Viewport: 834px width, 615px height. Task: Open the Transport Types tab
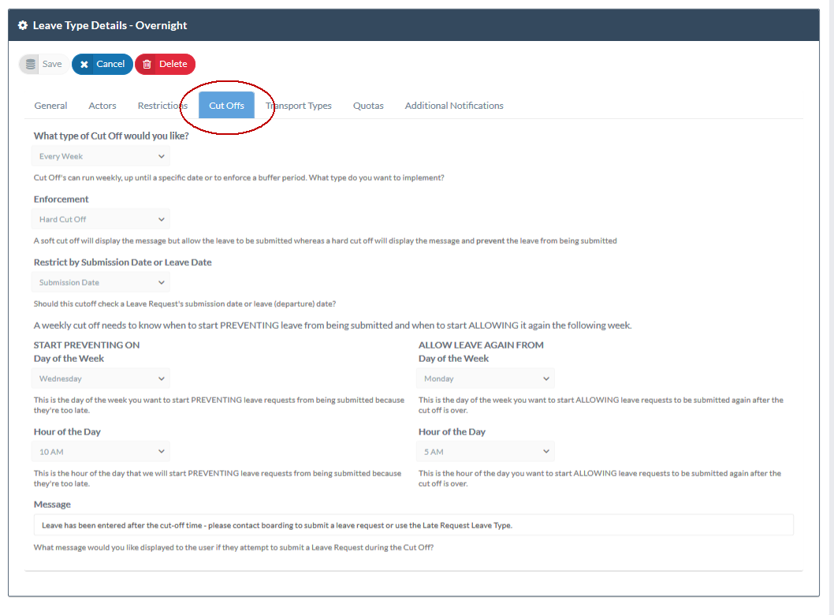point(299,105)
